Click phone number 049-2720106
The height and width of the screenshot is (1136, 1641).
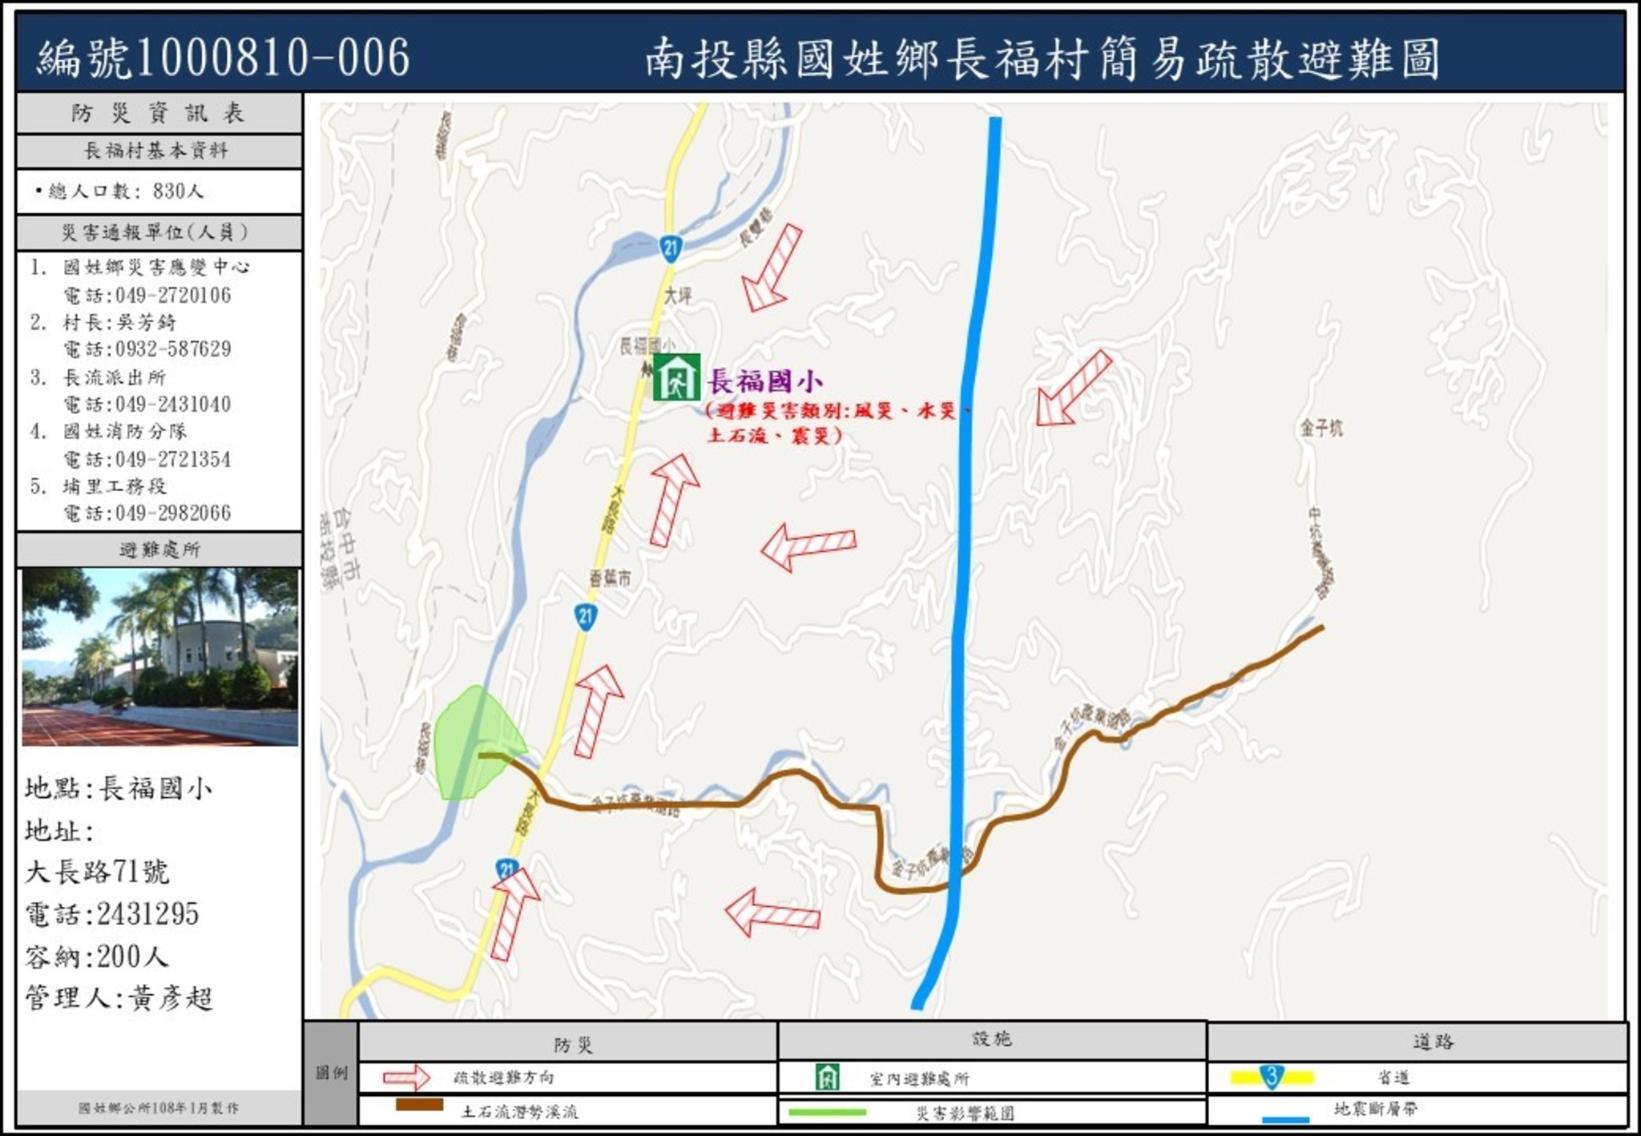172,296
